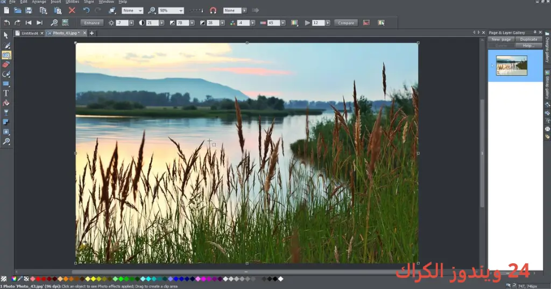Open popup arrow next to value 12
Screen dimensions: 551x289
point(328,23)
